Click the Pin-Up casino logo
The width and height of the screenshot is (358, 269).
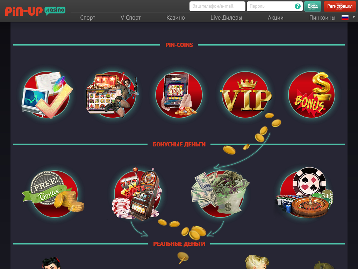pos(35,11)
